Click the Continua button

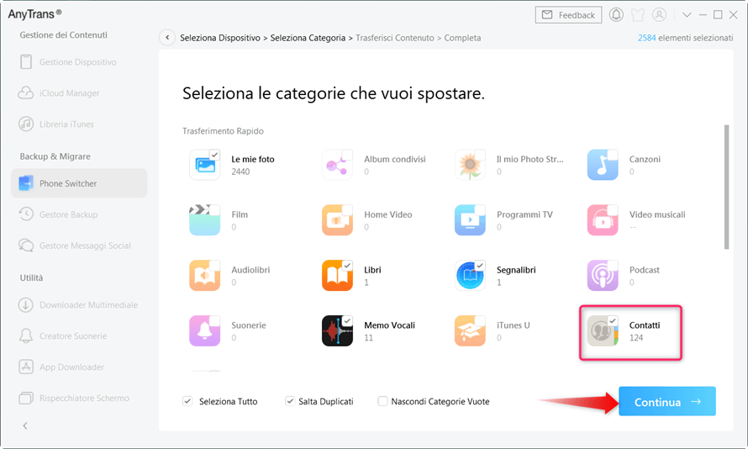(x=667, y=401)
